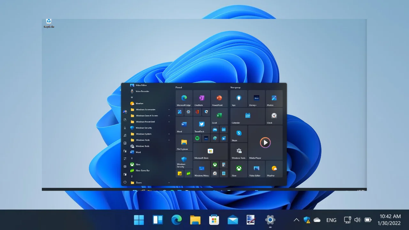Open Video Editor in the app list
Image resolution: width=409 pixels, height=230 pixels.
point(150,85)
